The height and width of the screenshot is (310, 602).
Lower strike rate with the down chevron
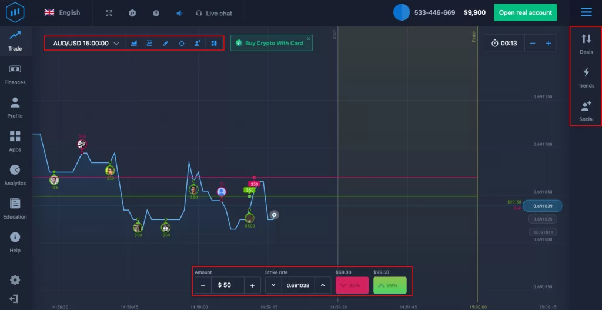pyautogui.click(x=273, y=285)
